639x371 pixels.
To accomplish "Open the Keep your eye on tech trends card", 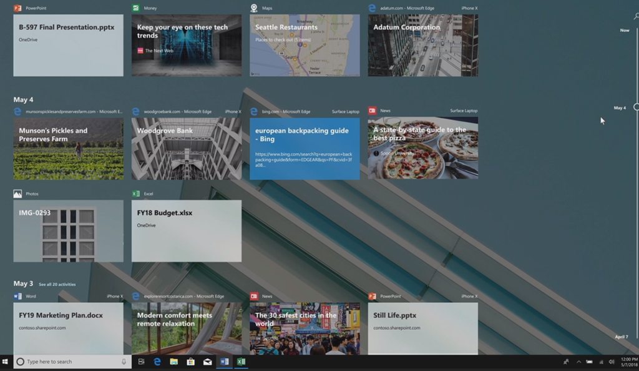I will pyautogui.click(x=187, y=45).
